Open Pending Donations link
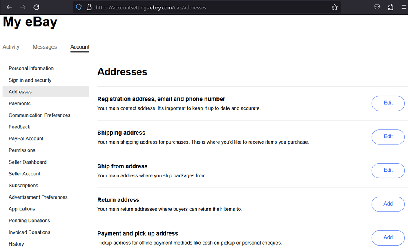 pos(29,220)
